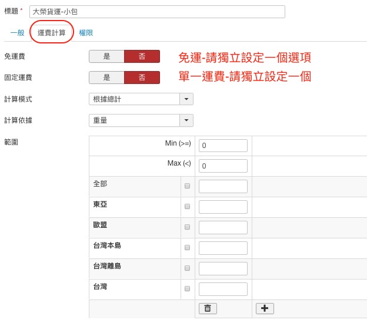Click the plus add range icon
The width and height of the screenshot is (367, 330).
(265, 308)
